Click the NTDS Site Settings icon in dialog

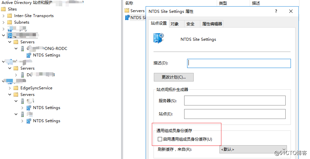[x=159, y=38]
